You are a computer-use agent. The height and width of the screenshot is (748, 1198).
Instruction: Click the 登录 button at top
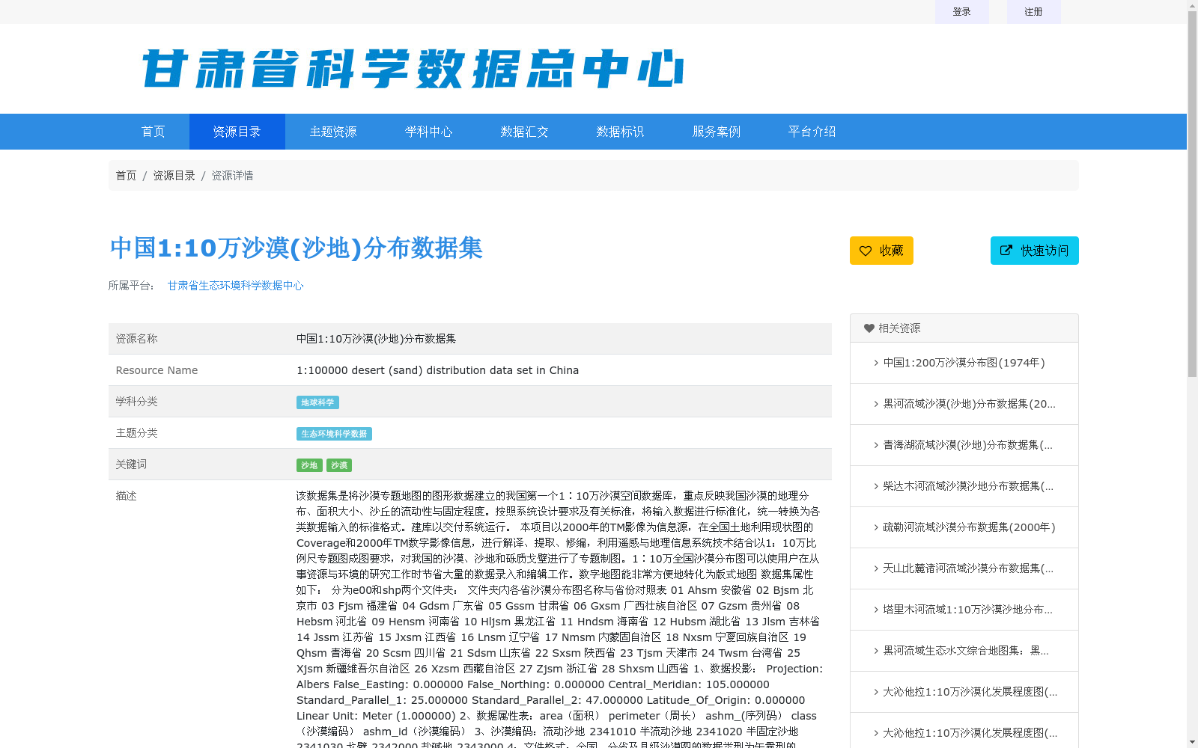(962, 12)
